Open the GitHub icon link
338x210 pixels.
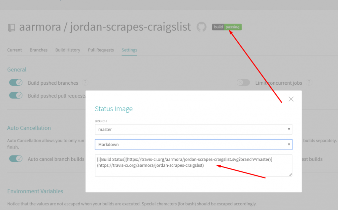click(x=201, y=27)
